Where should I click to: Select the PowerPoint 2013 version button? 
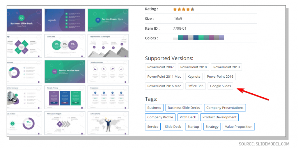tap(226, 67)
